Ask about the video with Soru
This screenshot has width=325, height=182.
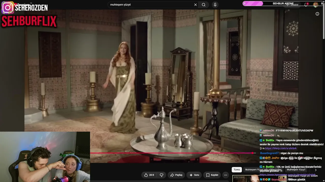[194, 175]
